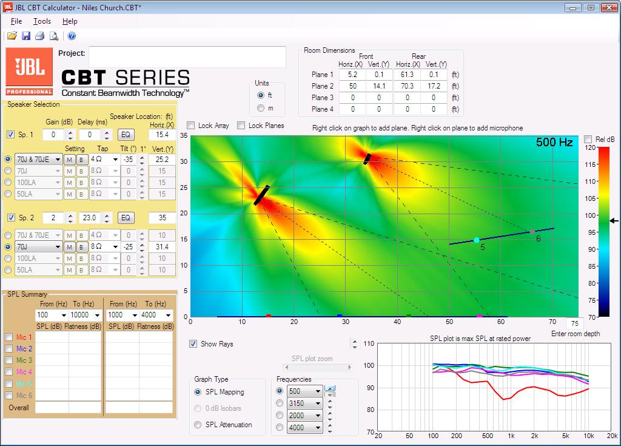Select feet (ft) units radio button
621x446 pixels.
261,95
